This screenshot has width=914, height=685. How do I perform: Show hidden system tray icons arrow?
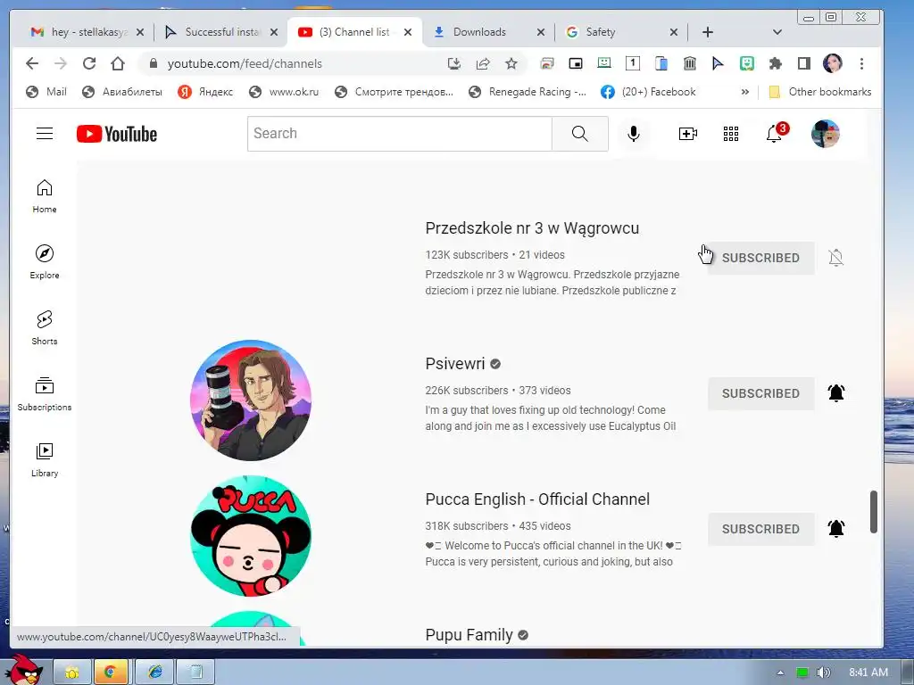point(780,673)
